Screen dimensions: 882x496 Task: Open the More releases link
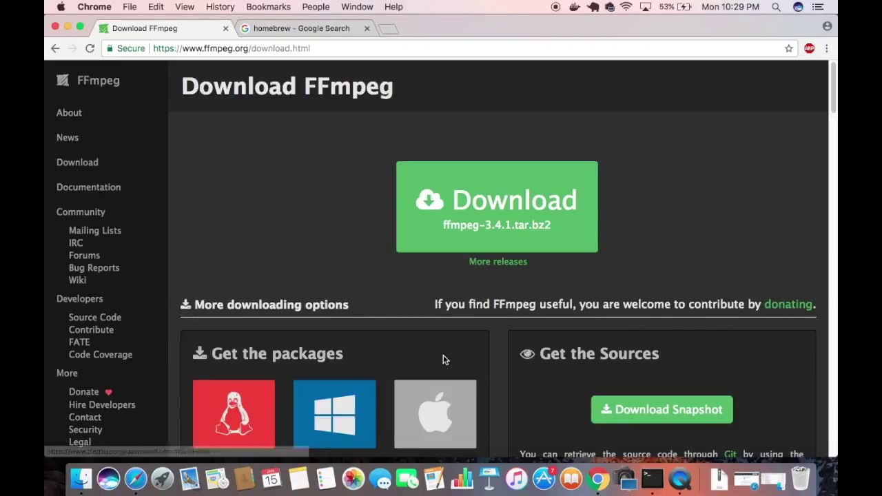[x=498, y=262]
